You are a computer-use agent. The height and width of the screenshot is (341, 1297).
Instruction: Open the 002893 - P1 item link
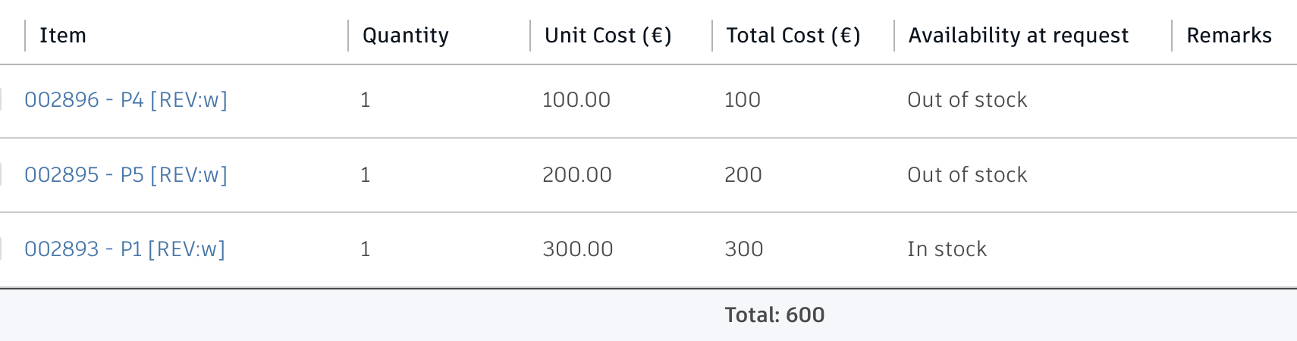click(x=124, y=249)
